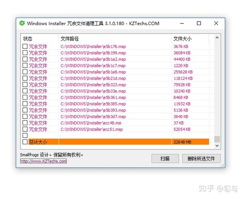Click the orange 总计大小 label
This screenshot has height=199, width=244.
click(38, 142)
